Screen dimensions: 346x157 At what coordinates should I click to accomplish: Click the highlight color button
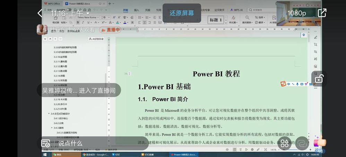pos(118,22)
